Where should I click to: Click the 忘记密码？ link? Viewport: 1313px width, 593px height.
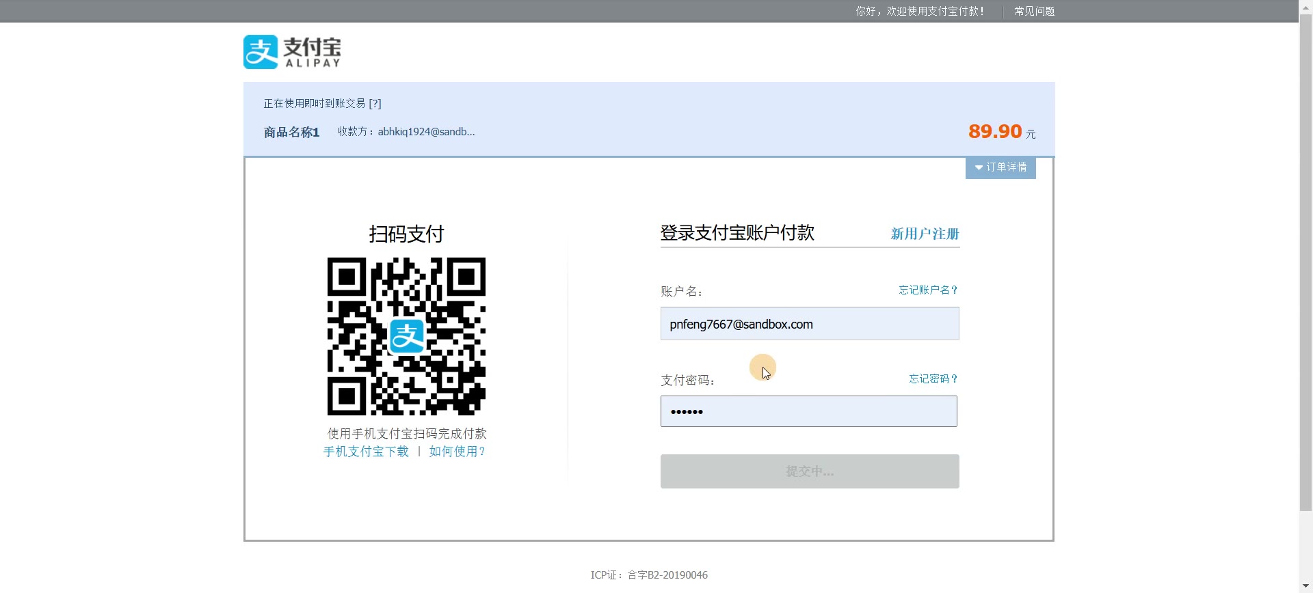coord(933,379)
